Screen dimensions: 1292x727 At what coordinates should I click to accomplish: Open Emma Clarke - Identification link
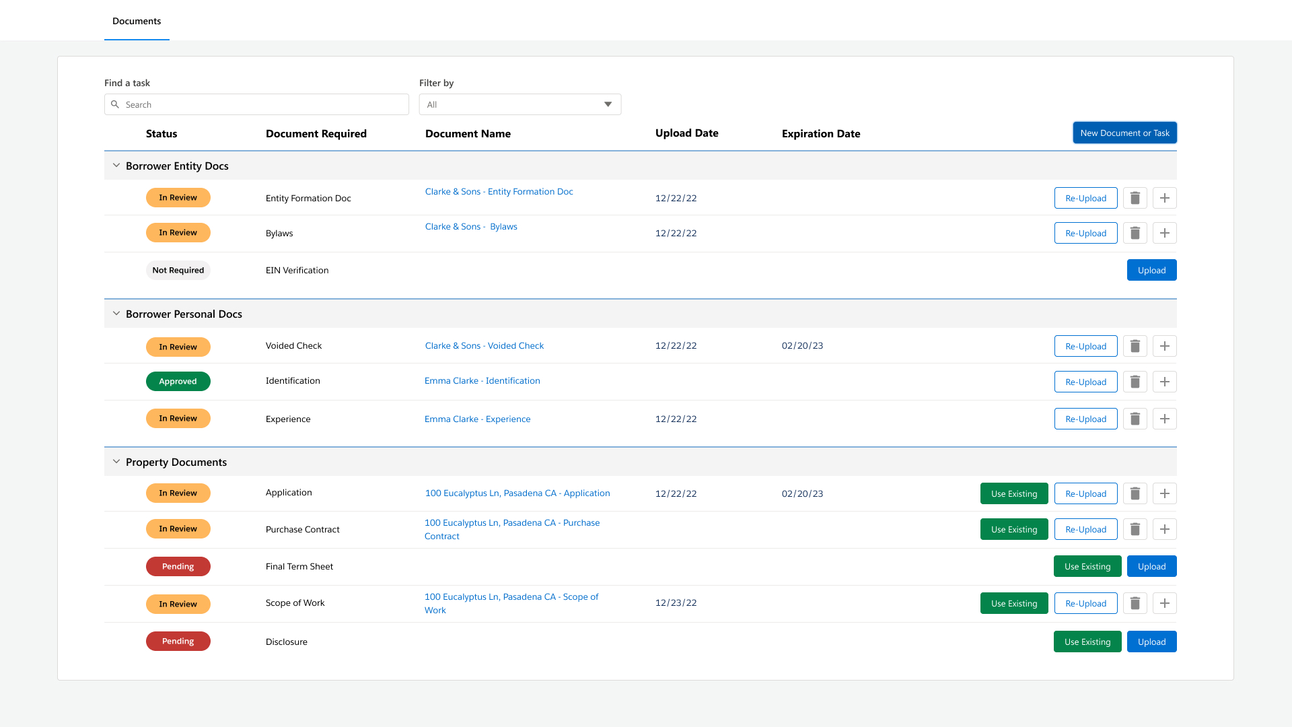[482, 381]
